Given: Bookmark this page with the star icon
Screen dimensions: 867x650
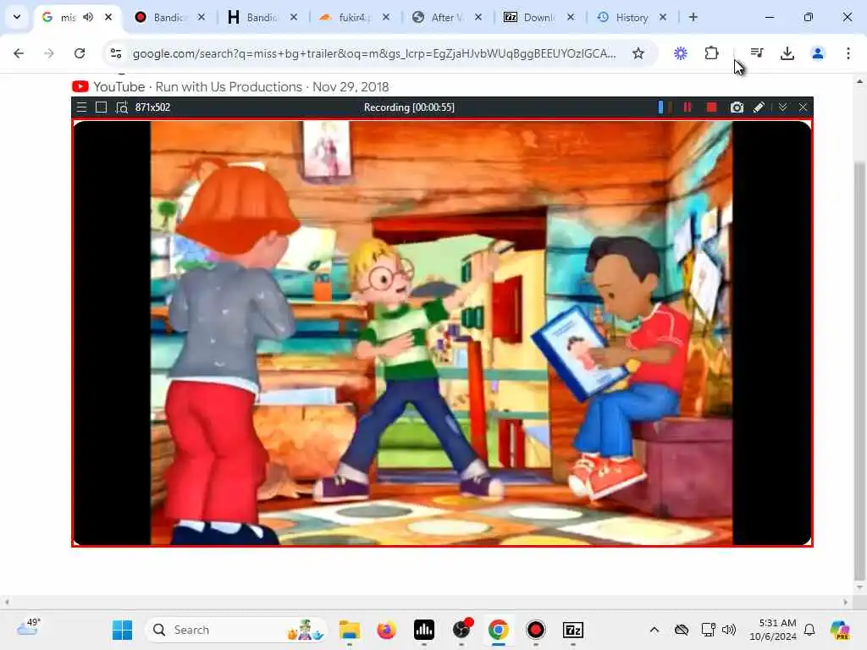Looking at the screenshot, I should (638, 53).
